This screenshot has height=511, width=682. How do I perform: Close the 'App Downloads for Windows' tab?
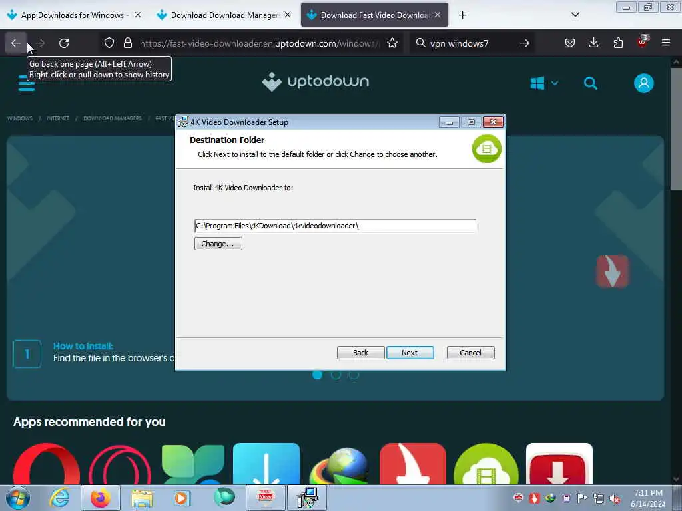point(137,15)
